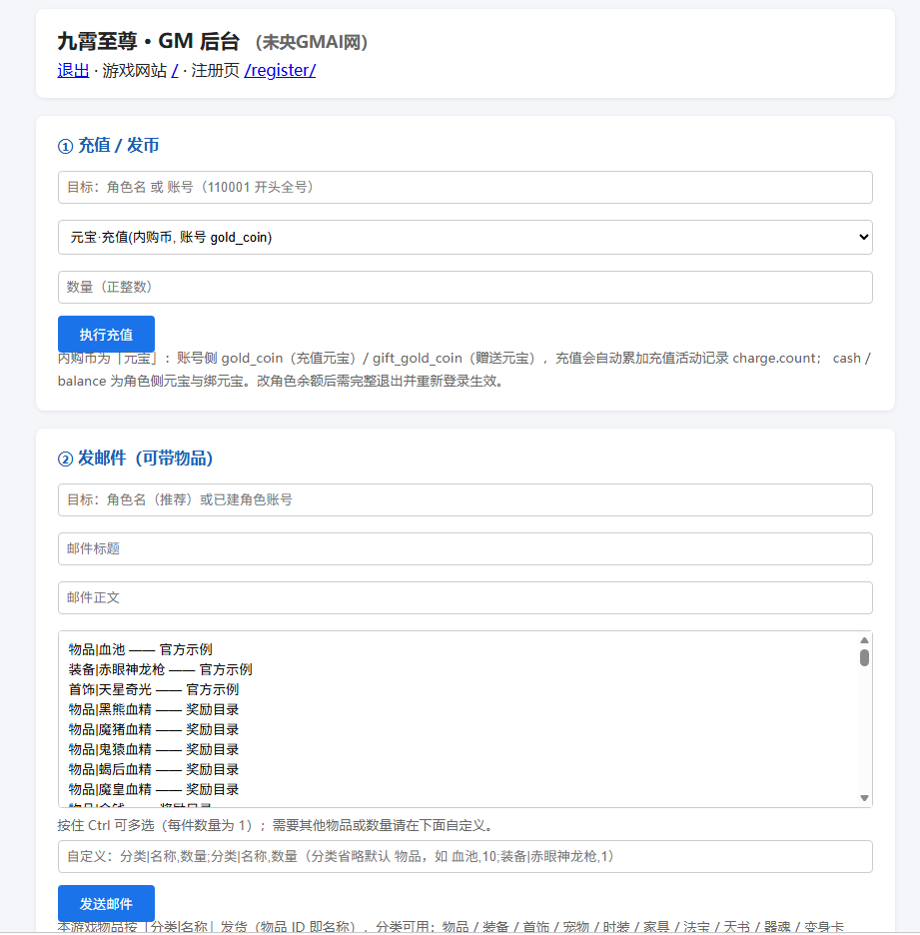This screenshot has width=920, height=935.
Task: Focus the recharge target role name field
Action: click(465, 187)
